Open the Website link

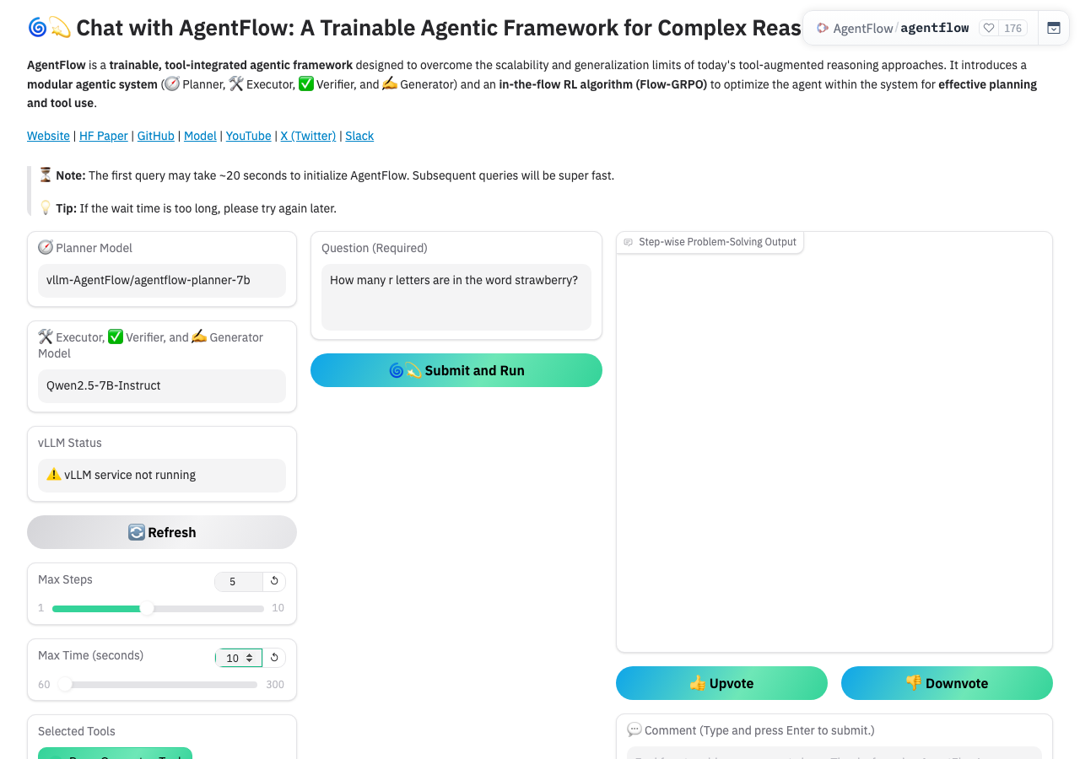(48, 136)
